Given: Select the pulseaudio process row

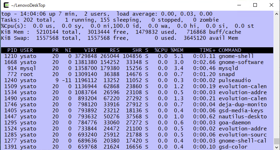Looking at the screenshot, I should click(235, 80).
